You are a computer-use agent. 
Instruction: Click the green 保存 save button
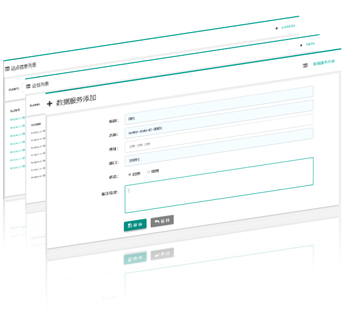135,225
